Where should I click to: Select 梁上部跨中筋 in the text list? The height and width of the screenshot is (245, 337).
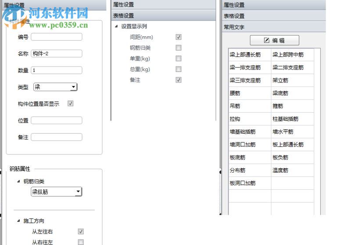(x=293, y=54)
